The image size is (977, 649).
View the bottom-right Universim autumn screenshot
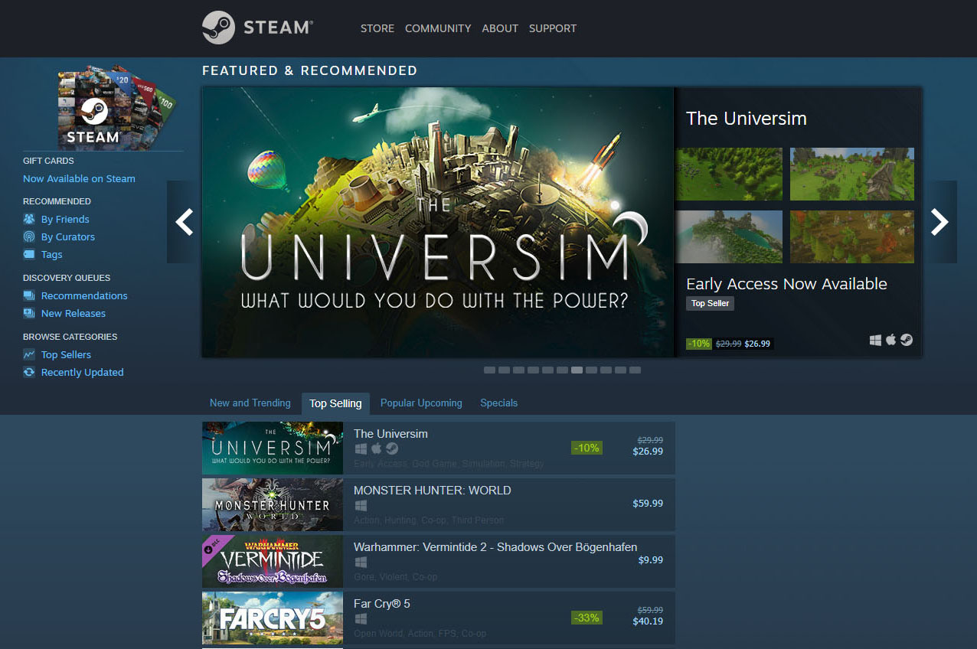(852, 236)
